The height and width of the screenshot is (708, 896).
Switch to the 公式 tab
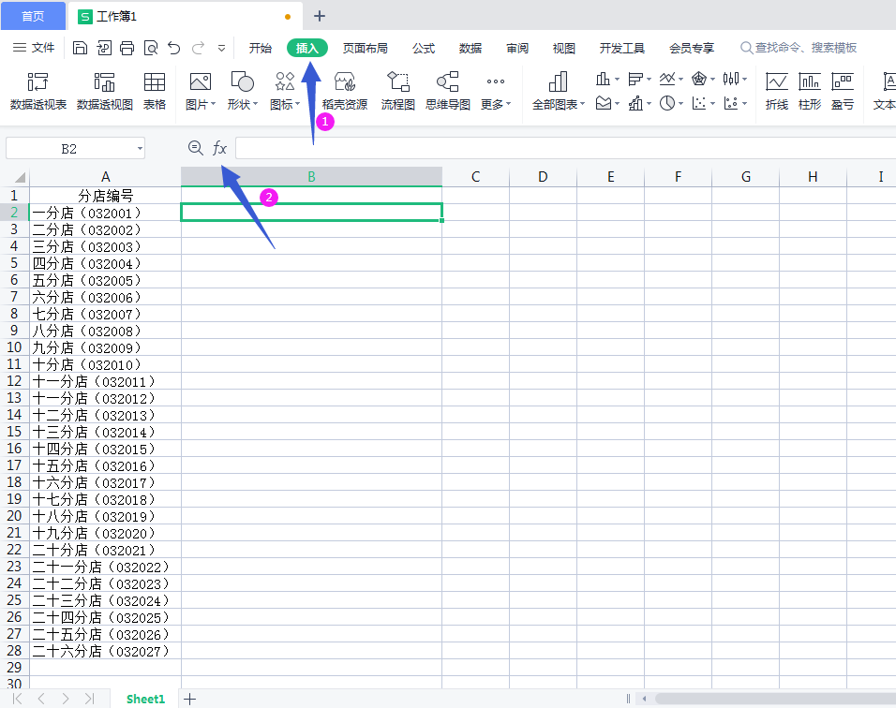click(x=424, y=48)
